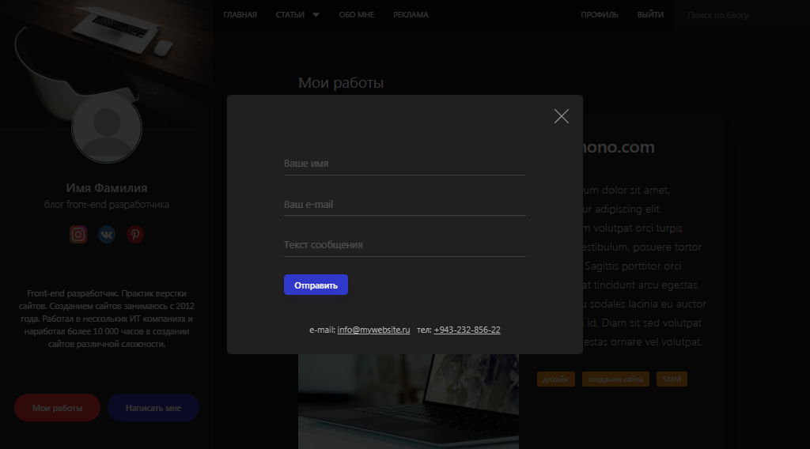
Task: Select the SMM tag
Action: [x=672, y=379]
